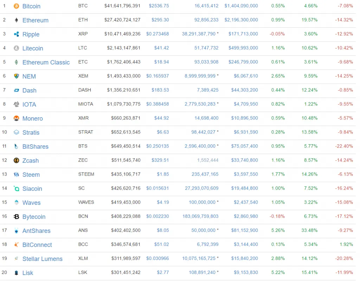The width and height of the screenshot is (360, 282).
Task: Click the Bytecoin logo icon
Action: coord(16,216)
